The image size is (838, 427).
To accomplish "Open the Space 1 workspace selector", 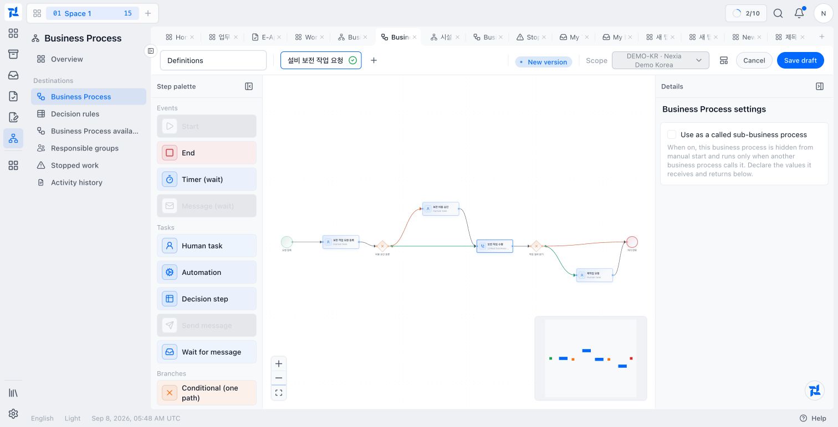I will 92,13.
